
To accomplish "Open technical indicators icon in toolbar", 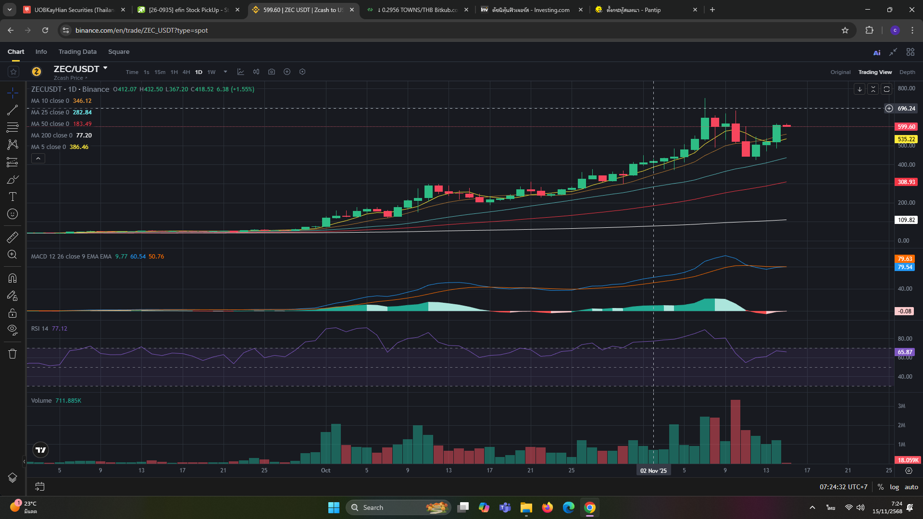I will (x=241, y=72).
